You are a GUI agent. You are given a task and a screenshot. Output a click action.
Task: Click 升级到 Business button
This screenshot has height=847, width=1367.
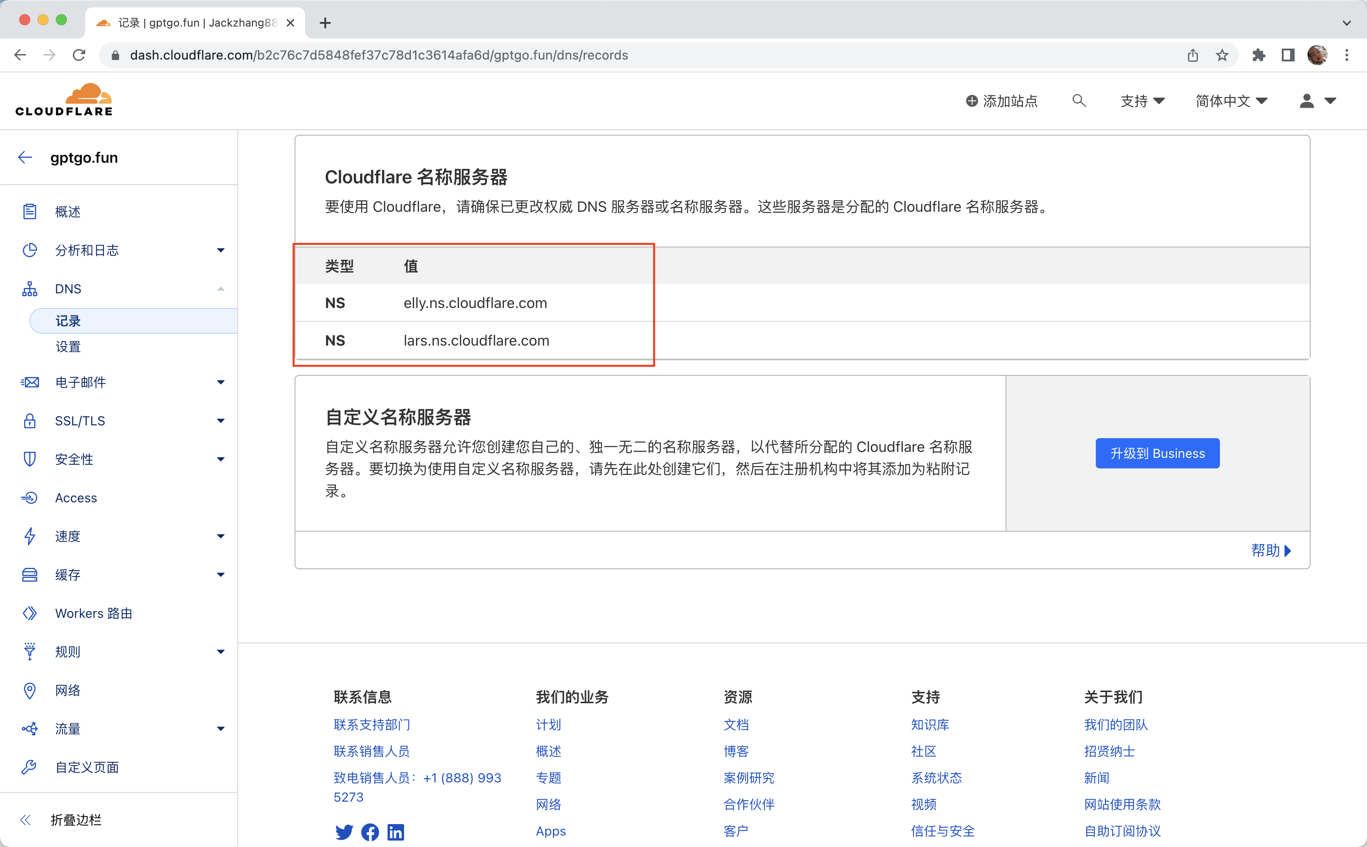1157,453
